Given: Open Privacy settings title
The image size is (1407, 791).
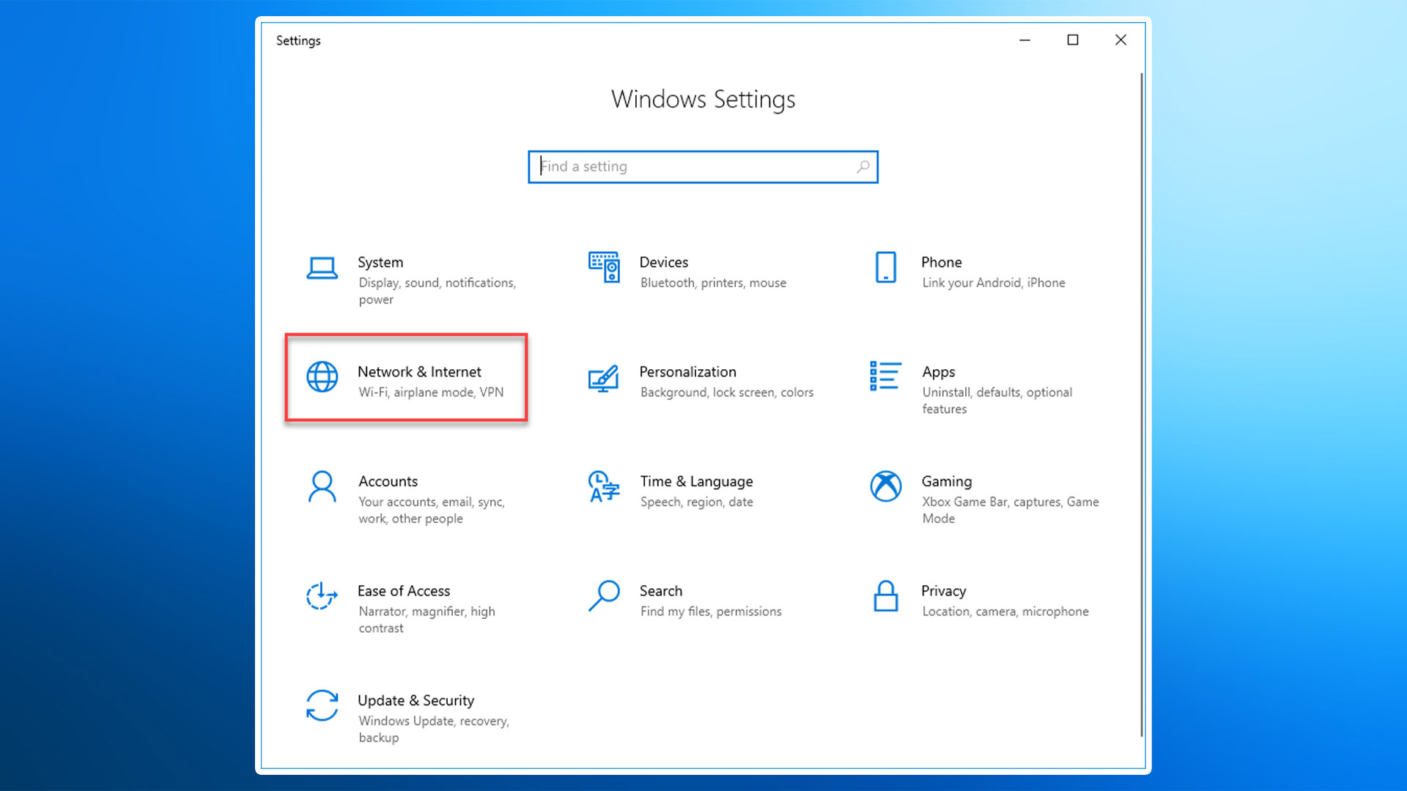Looking at the screenshot, I should (943, 591).
